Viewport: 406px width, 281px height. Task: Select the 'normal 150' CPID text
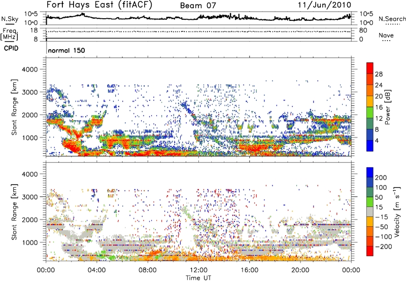pos(66,50)
